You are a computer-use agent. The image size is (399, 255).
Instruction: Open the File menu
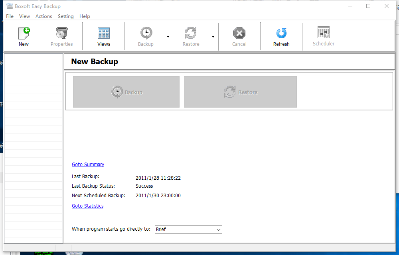click(9, 16)
